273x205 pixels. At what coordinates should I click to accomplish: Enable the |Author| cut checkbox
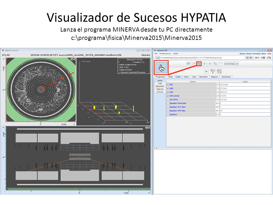pos(168,114)
